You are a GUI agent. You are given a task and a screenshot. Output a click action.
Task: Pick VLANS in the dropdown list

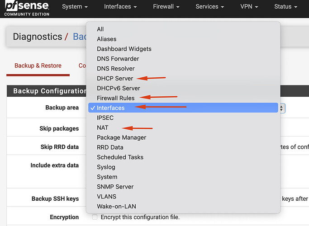106,197
